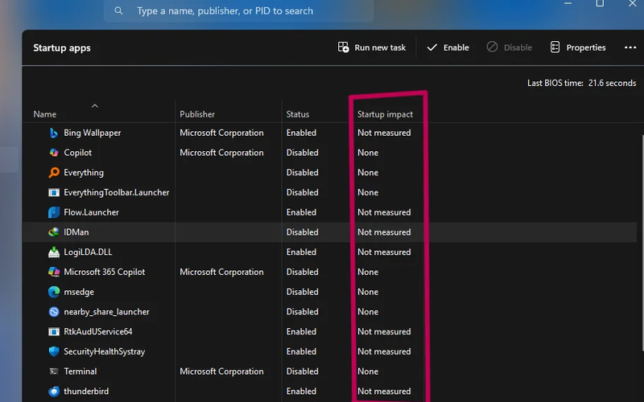The image size is (644, 402).
Task: Select the thunderbird row name
Action: click(86, 392)
